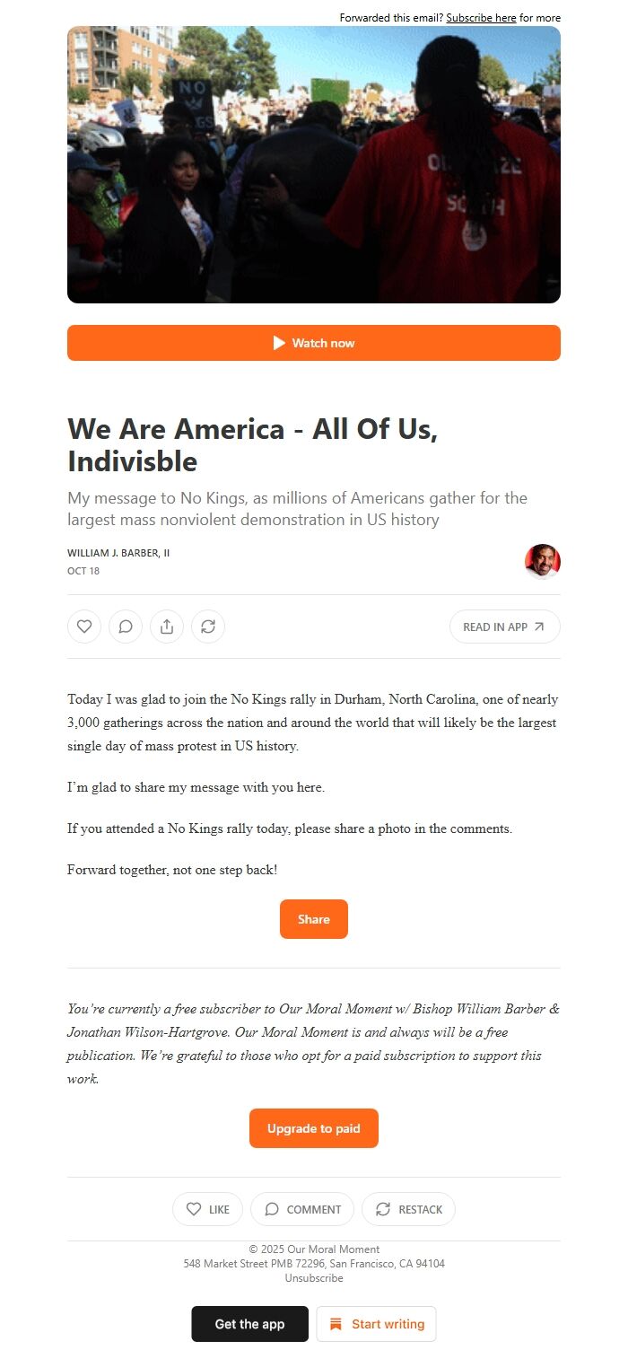Click the article subtitle about No Kings

tap(297, 509)
